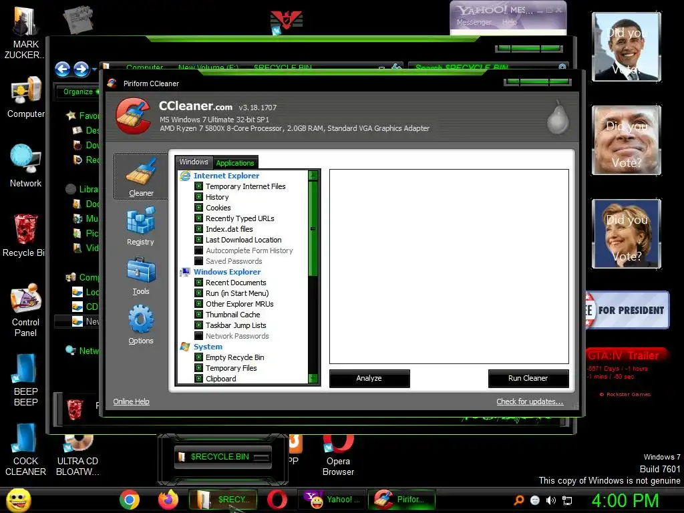This screenshot has width=684, height=513.
Task: Switch to the Windows tab
Action: point(194,162)
